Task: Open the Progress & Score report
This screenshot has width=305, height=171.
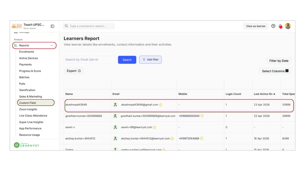Action: 30,71
